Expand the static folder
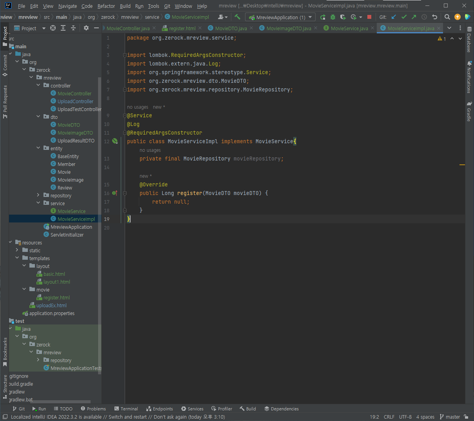The height and width of the screenshot is (421, 474). pos(17,250)
